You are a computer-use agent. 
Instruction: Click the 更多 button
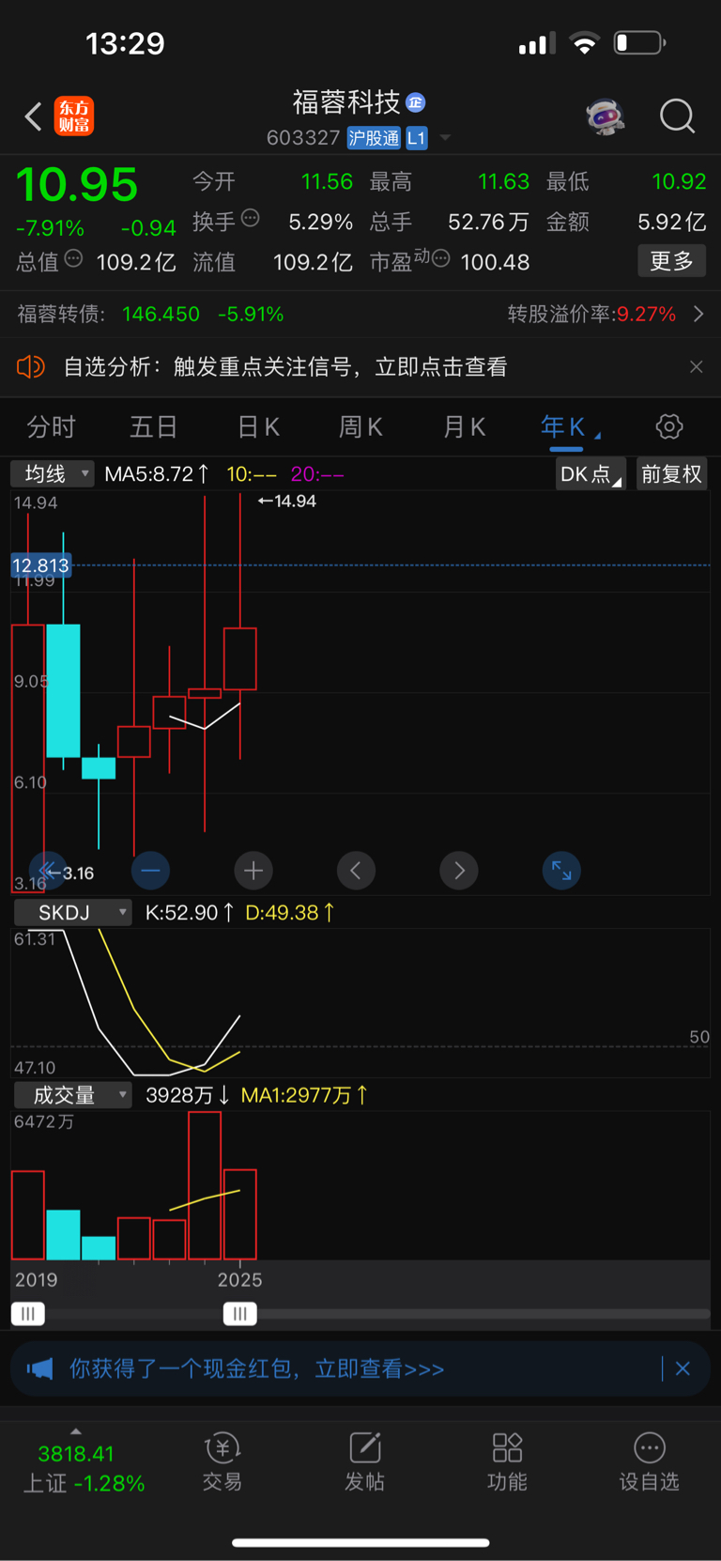click(671, 260)
